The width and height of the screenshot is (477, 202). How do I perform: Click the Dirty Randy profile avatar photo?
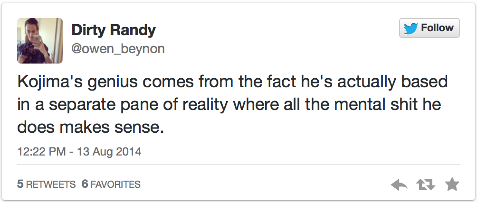pos(40,41)
